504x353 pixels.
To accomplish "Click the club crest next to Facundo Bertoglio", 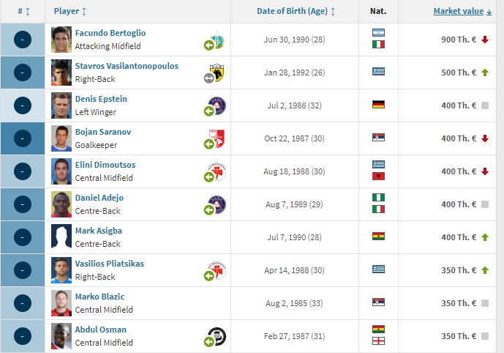I will [217, 40].
